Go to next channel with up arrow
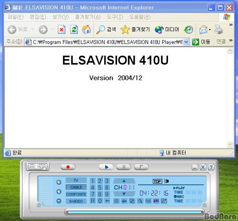 pyautogui.click(x=124, y=181)
